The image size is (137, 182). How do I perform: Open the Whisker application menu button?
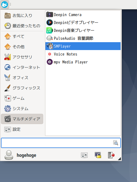tap(5, 5)
